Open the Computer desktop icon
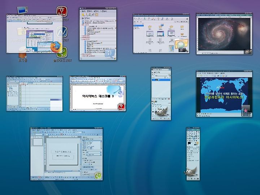 [22, 10]
